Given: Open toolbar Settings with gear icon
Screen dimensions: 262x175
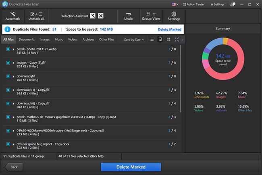Looking at the screenshot, I should [174, 16].
